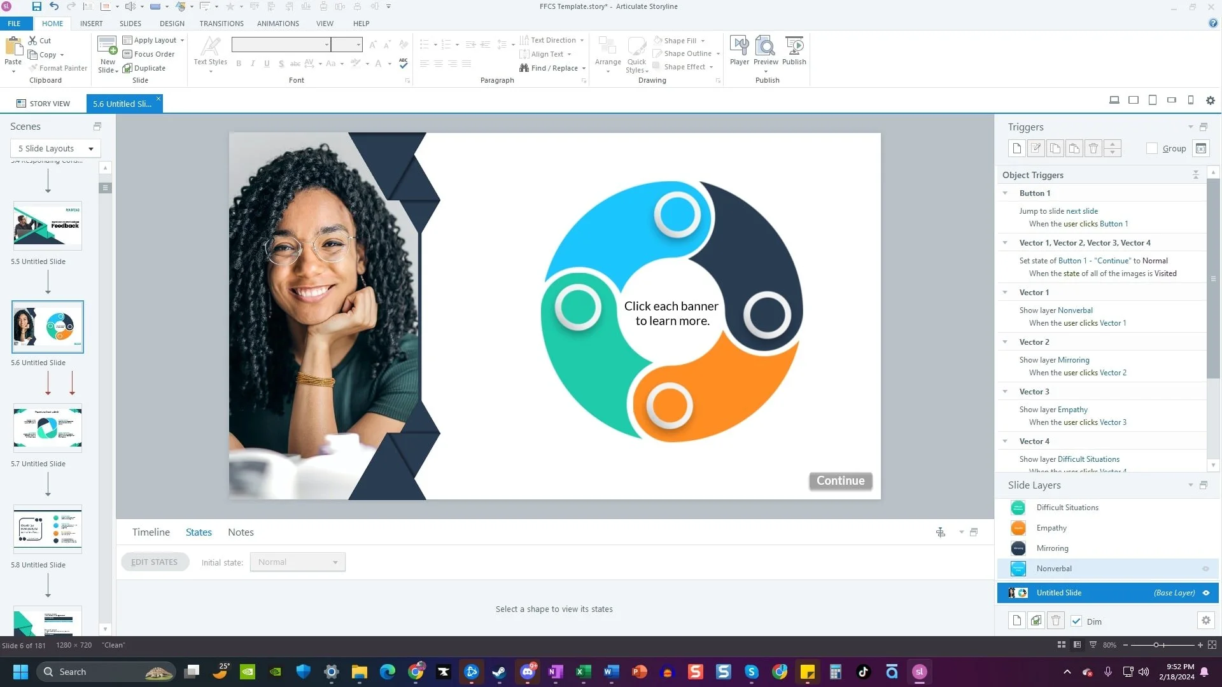Create a new trigger in Triggers panel

click(1016, 148)
